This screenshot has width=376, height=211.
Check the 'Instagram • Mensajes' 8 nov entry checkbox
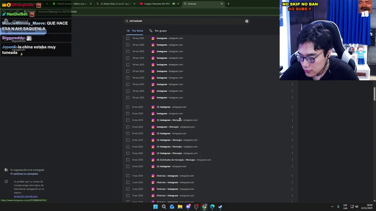[x=128, y=127]
